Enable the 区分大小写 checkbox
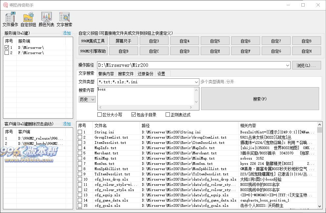The width and height of the screenshot is (326, 213). pos(99,114)
